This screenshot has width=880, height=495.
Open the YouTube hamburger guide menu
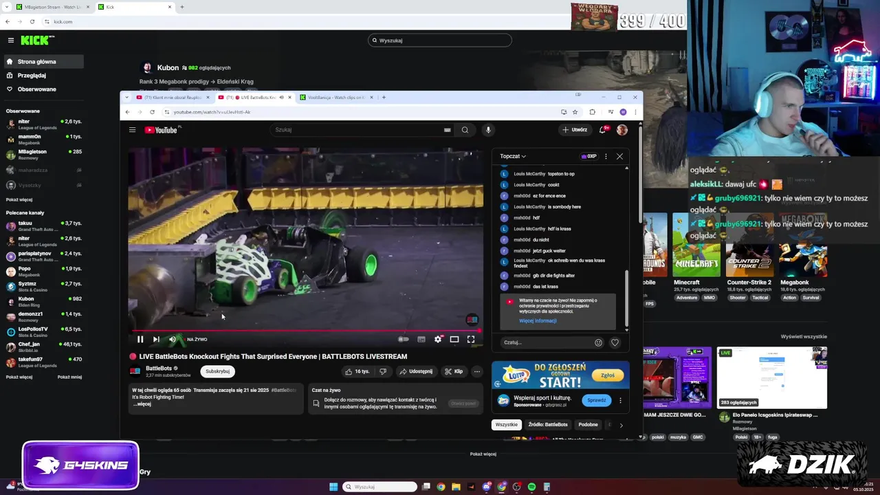tap(132, 130)
